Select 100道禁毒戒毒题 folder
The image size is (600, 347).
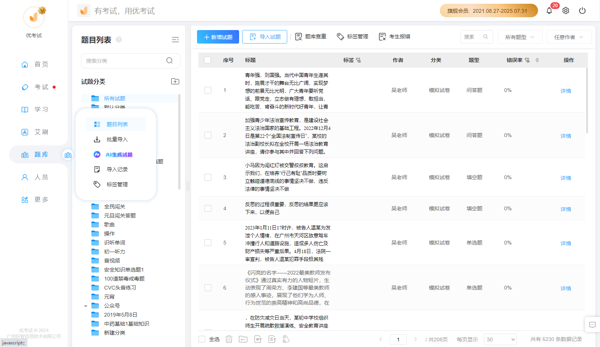click(x=124, y=279)
